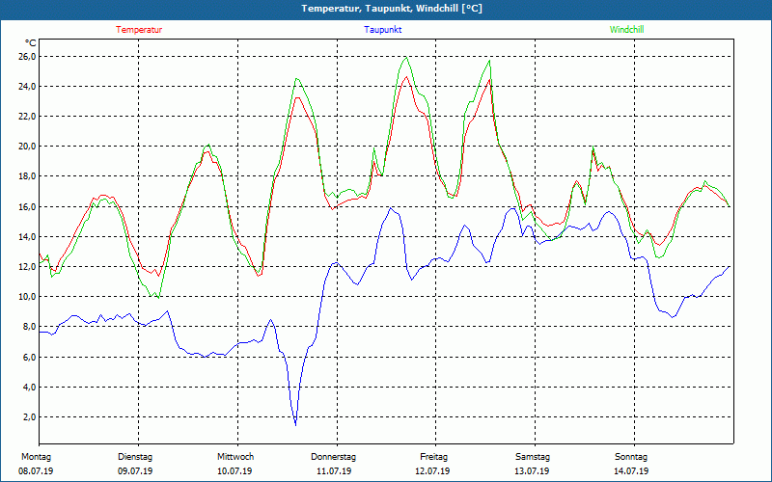Click the blue Taupunkt legend label
The image size is (772, 482).
(x=382, y=30)
